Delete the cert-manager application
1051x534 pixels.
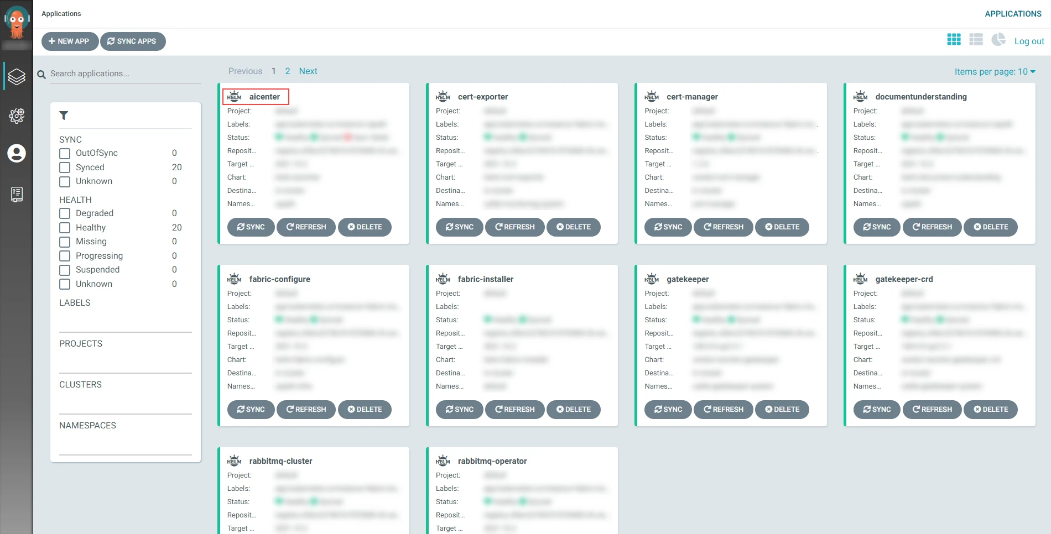[782, 227]
